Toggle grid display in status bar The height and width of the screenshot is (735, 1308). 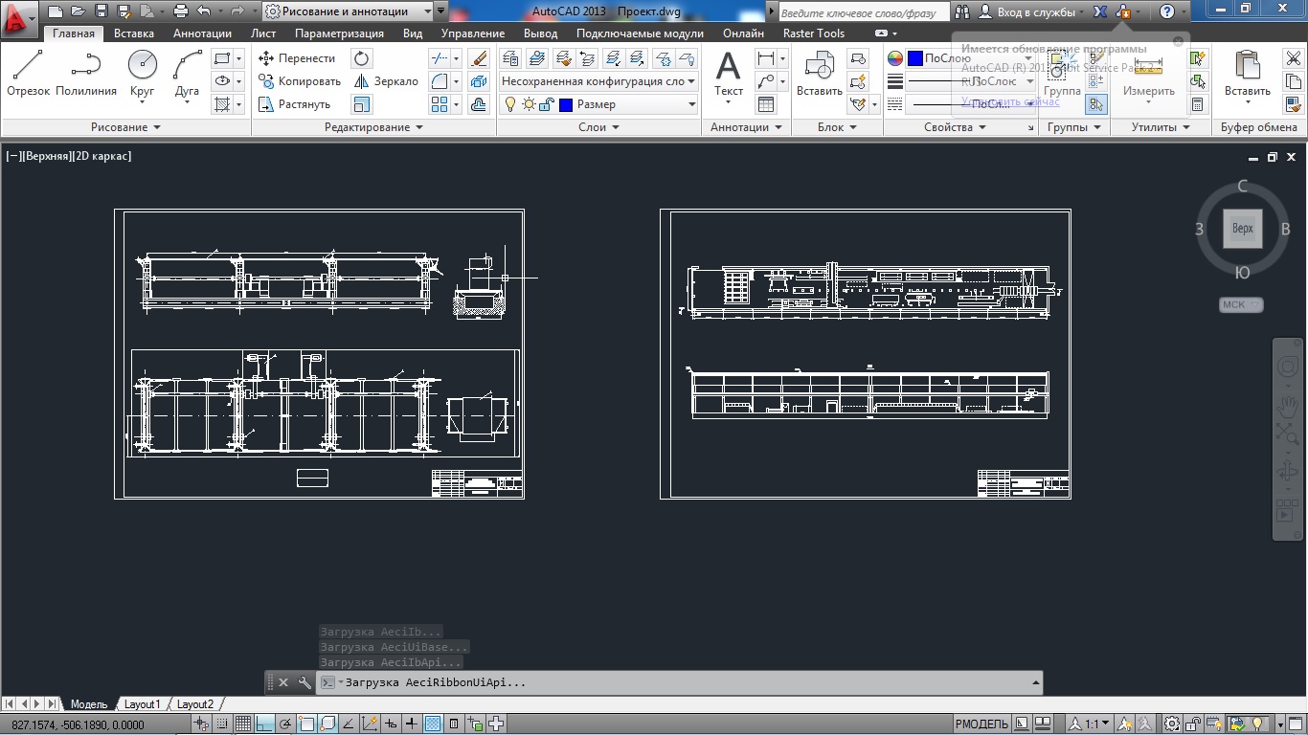(x=243, y=724)
